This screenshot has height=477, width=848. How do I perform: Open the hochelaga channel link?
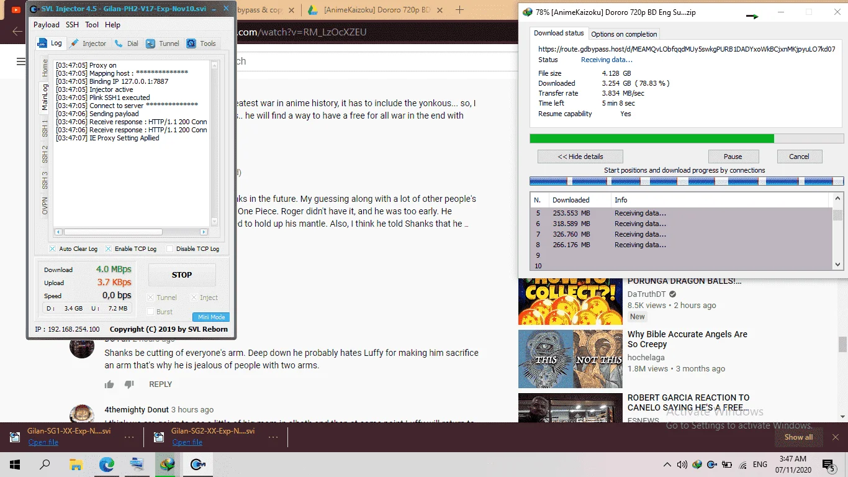click(x=646, y=357)
